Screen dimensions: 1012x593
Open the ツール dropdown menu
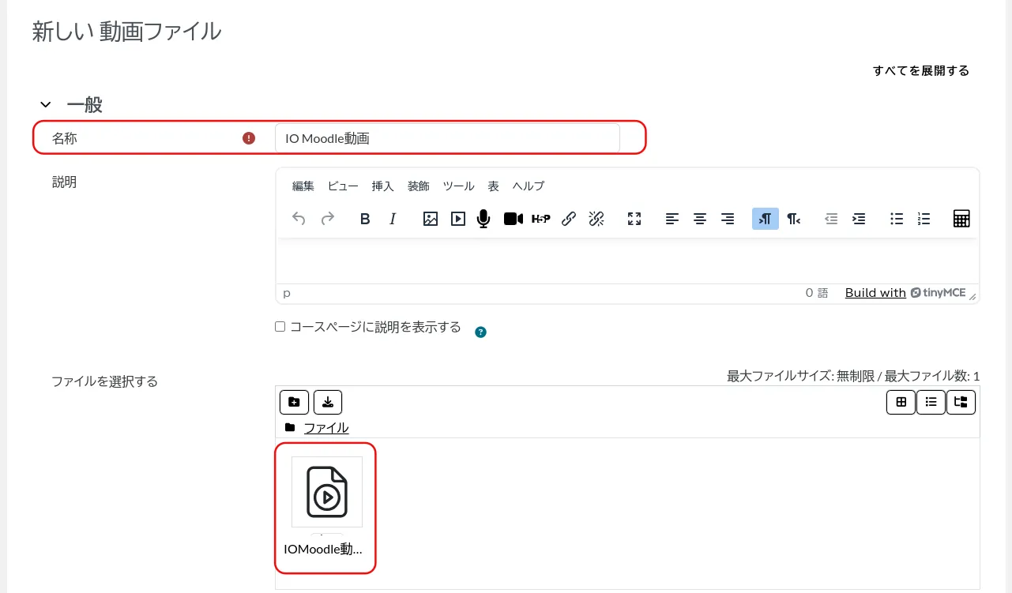(458, 186)
